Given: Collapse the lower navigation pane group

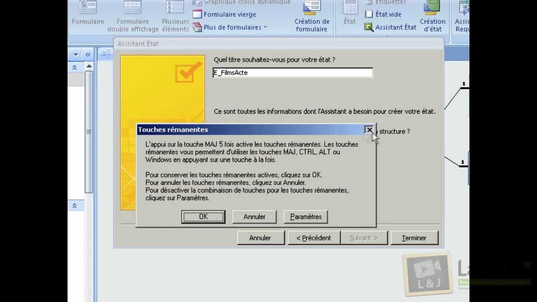Looking at the screenshot, I should click(x=74, y=206).
